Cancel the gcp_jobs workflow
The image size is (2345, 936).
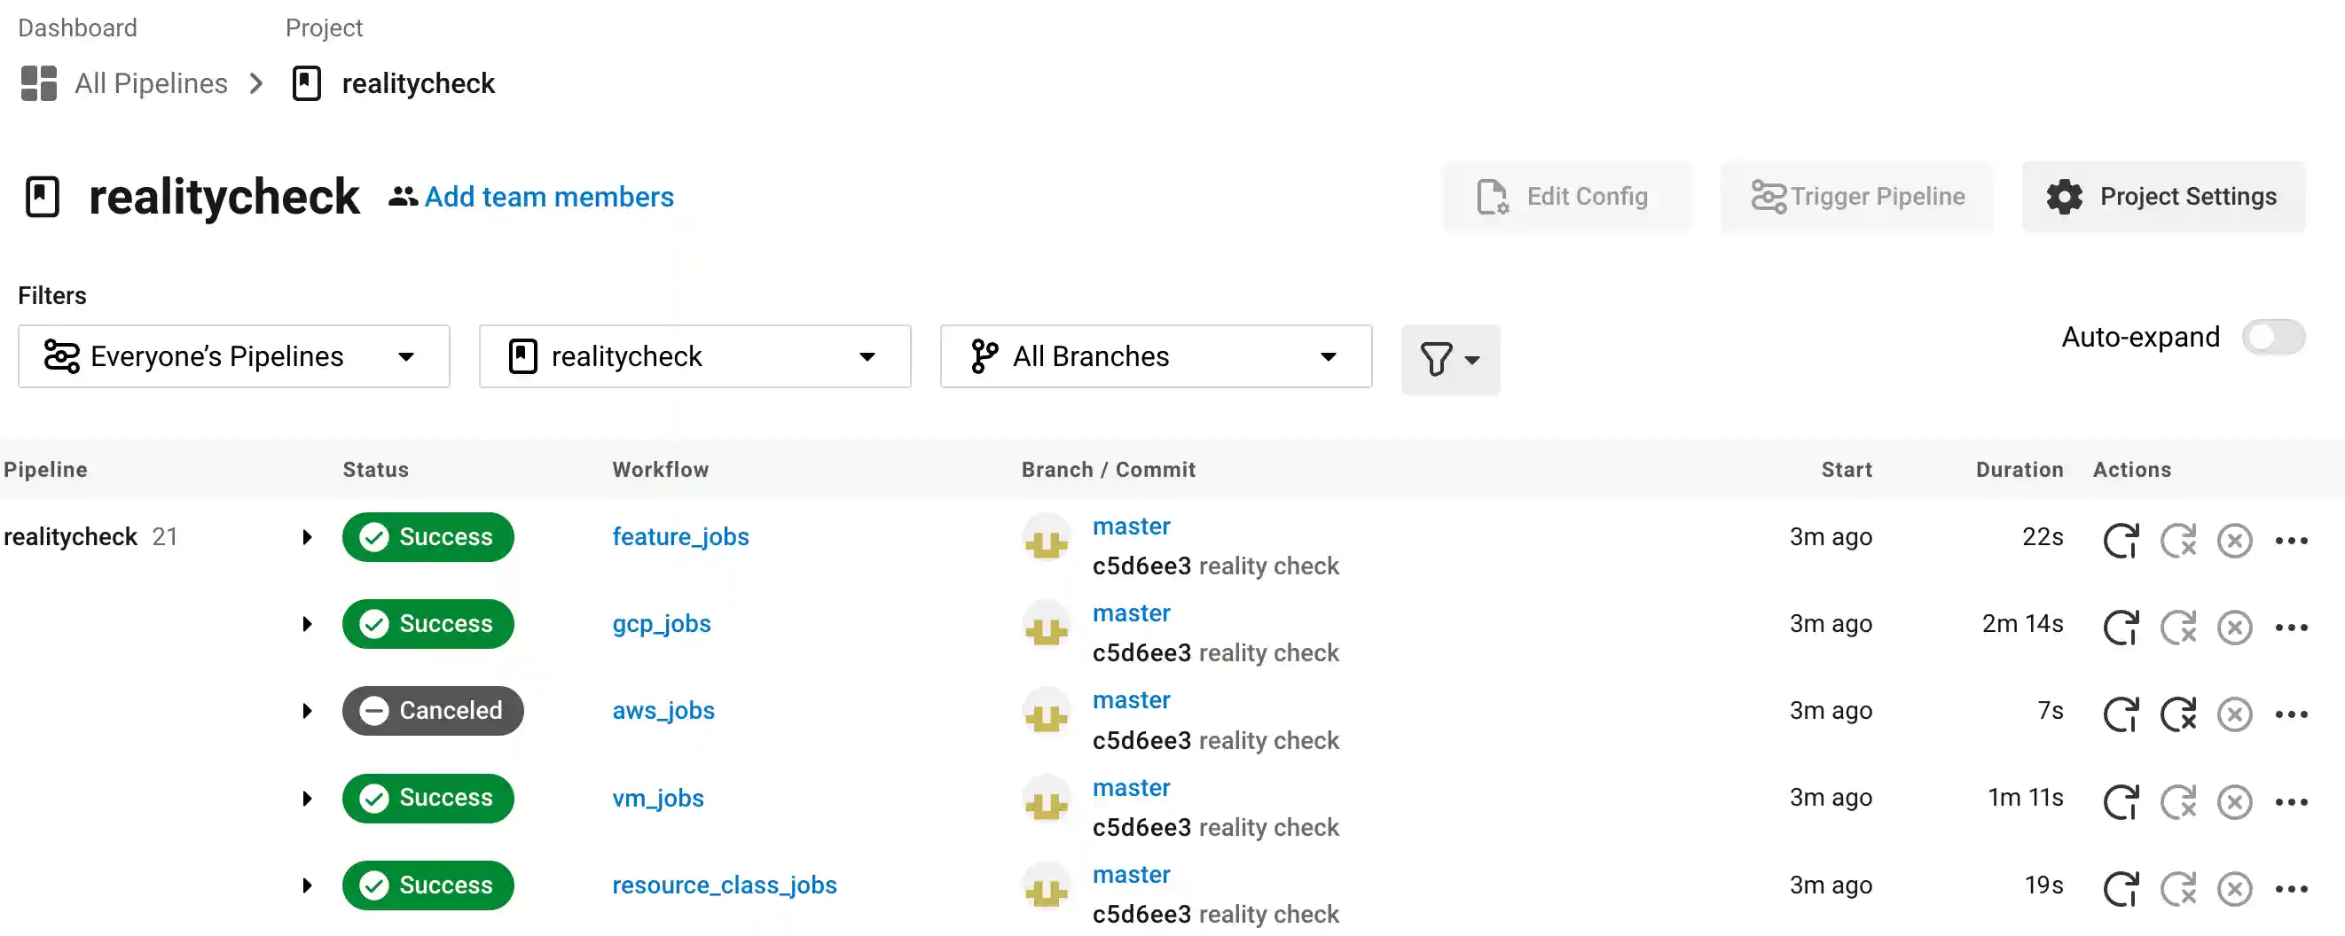pos(2234,627)
